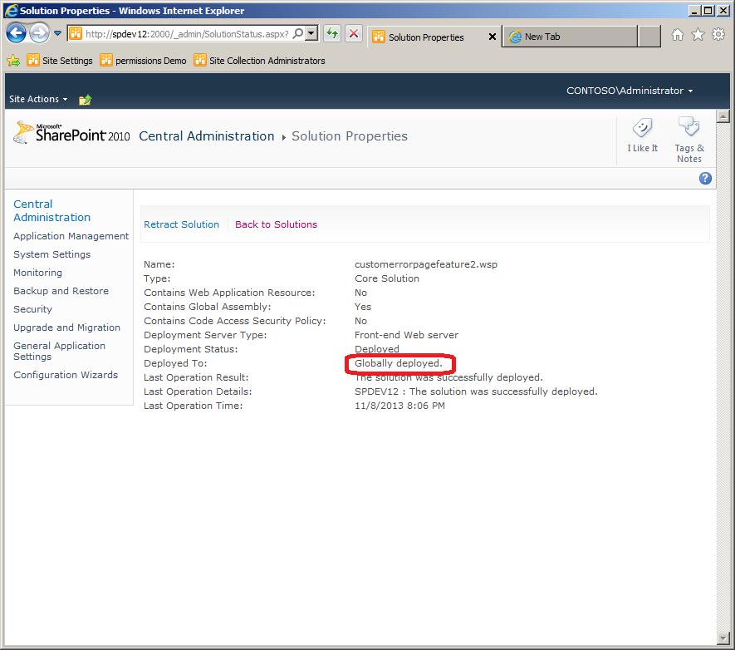Click the SPDEV12 last operation details text
The height and width of the screenshot is (650, 735).
click(476, 391)
